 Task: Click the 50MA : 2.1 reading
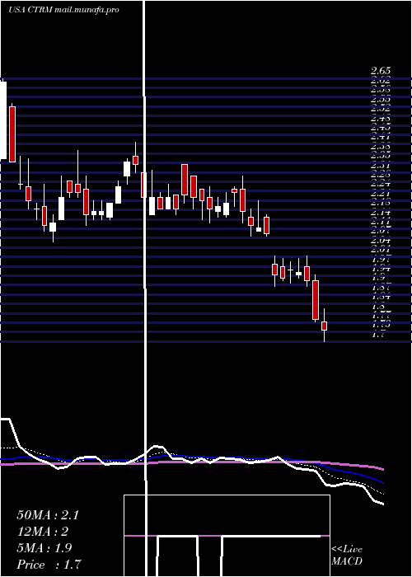(48, 515)
